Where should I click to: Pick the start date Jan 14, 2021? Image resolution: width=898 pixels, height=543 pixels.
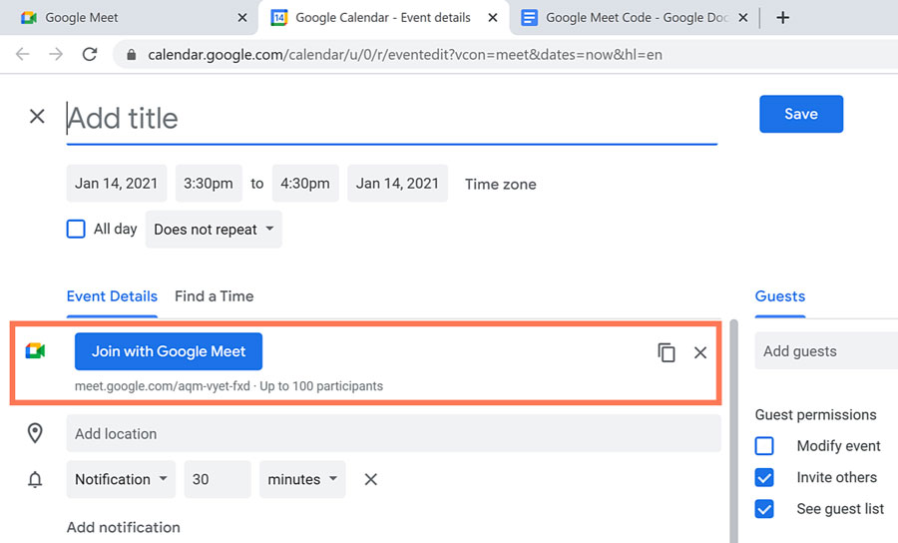[117, 184]
